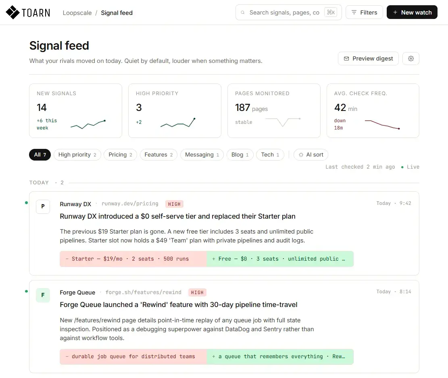This screenshot has width=448, height=378.
Task: Create a New watch
Action: [412, 12]
